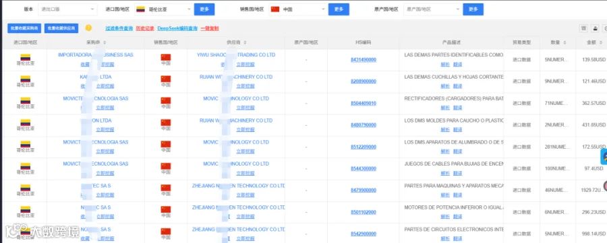Sort by the 供应商 column arrows
This screenshot has width=607, height=243.
click(245, 42)
